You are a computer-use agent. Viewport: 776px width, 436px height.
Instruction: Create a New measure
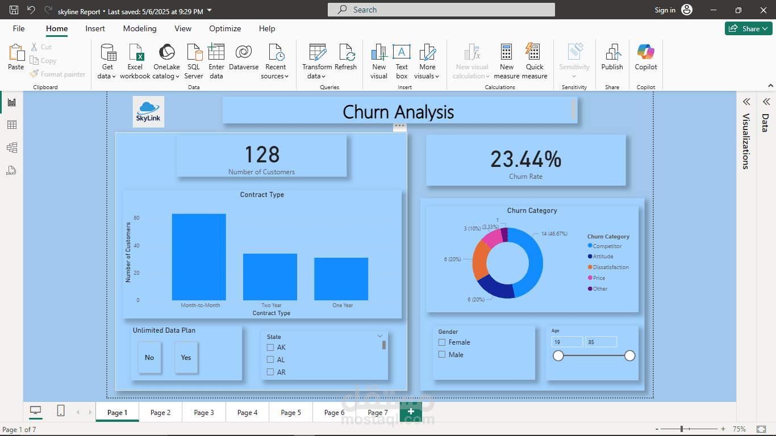point(507,61)
